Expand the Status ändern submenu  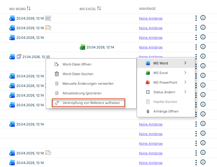coord(185,92)
